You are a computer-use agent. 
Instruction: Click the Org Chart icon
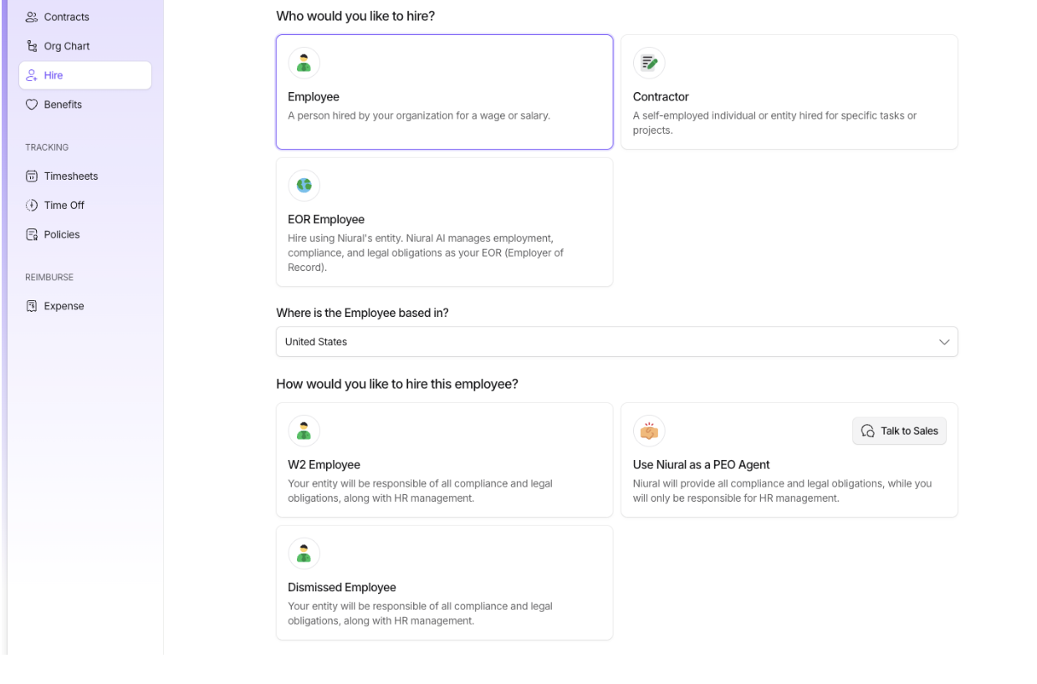pyautogui.click(x=32, y=46)
